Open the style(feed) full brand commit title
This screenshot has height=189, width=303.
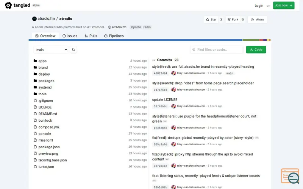tap(203, 67)
